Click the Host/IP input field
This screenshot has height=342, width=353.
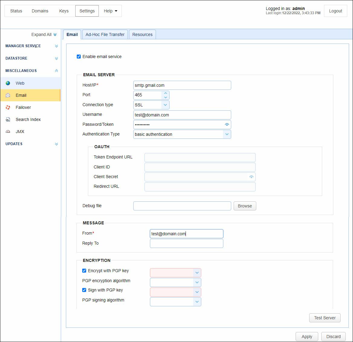click(x=182, y=85)
